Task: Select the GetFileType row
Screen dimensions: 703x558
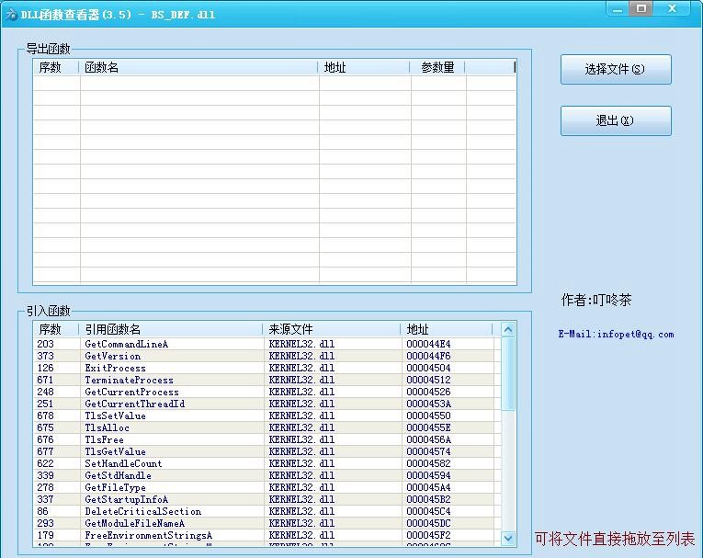Action: coord(267,487)
